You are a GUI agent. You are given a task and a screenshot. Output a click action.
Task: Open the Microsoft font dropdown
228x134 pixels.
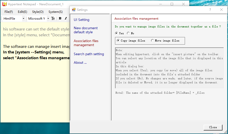pos(48,19)
